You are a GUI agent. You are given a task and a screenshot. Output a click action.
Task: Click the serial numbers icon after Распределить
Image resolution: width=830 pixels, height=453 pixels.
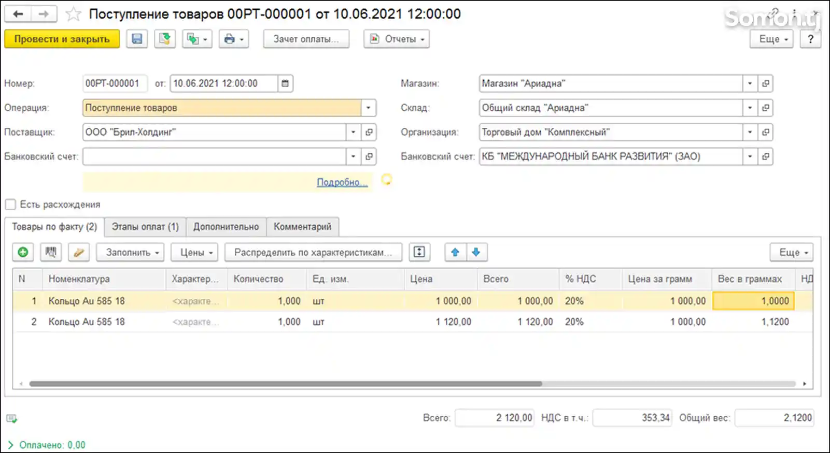(x=419, y=252)
